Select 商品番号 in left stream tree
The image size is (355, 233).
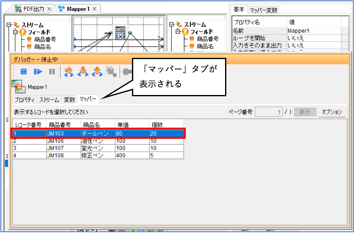click(45, 39)
